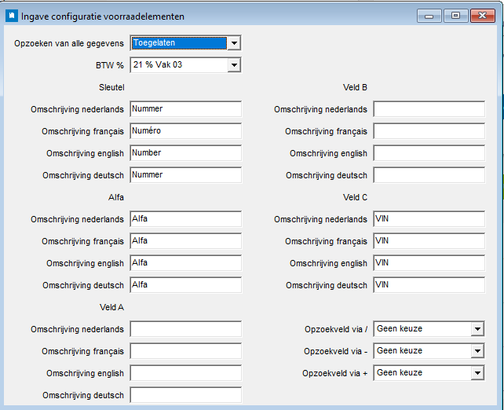This screenshot has height=410, width=504.
Task: Click the Veld C nederlands field containing VIN
Action: (x=429, y=219)
